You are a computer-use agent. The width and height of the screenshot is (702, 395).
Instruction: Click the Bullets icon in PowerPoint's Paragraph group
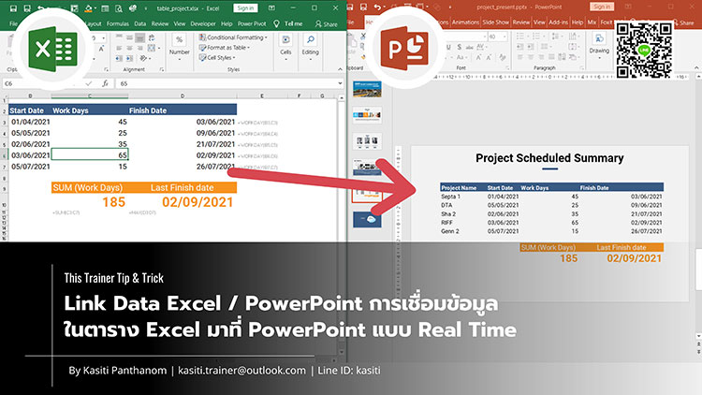pyautogui.click(x=520, y=37)
